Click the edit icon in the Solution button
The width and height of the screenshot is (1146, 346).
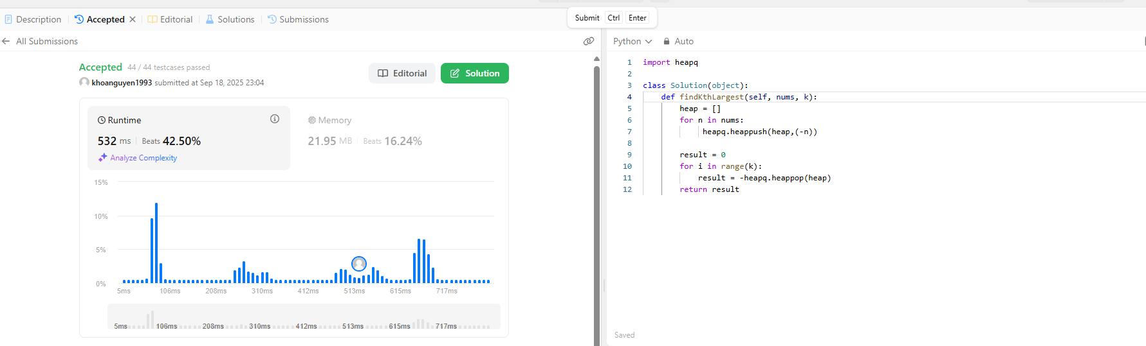pos(454,73)
